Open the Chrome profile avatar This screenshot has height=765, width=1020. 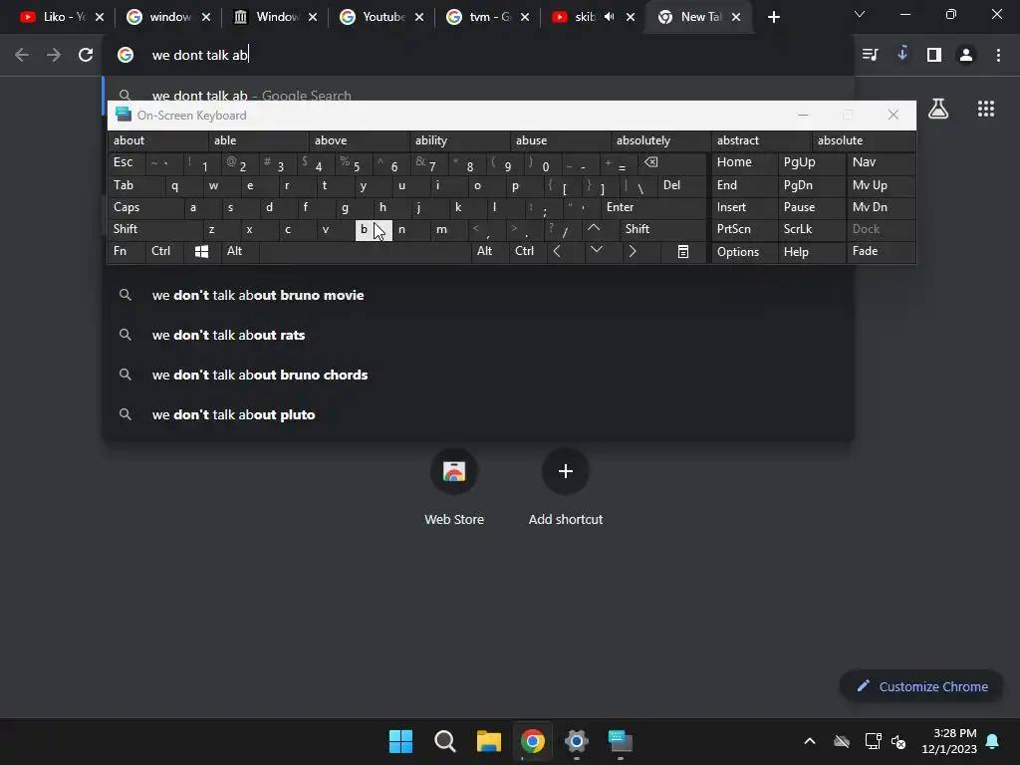click(x=966, y=55)
